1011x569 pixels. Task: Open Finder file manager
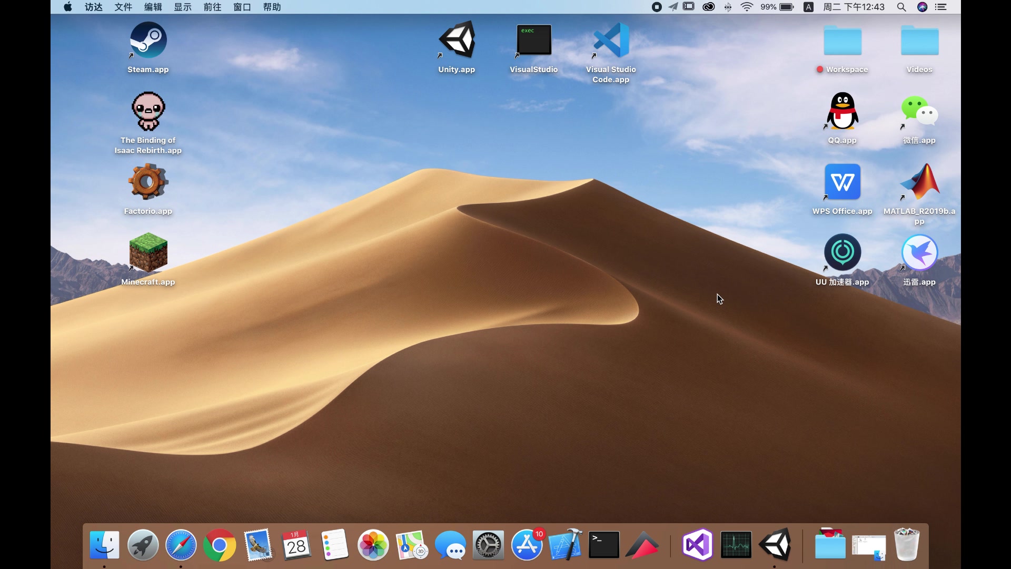104,544
